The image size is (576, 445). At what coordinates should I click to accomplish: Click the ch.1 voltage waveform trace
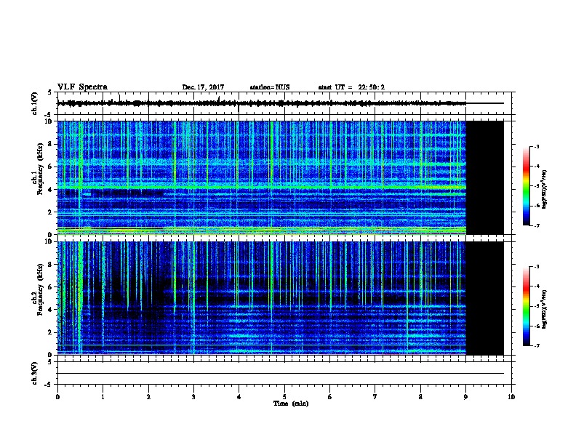pos(262,103)
